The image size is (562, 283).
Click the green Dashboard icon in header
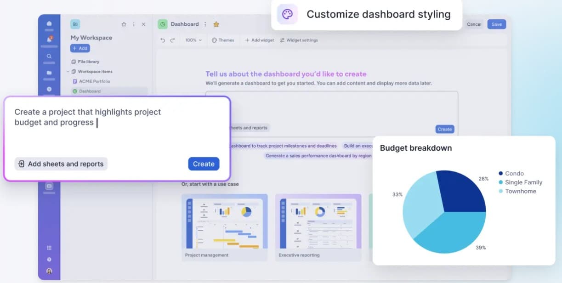[162, 24]
